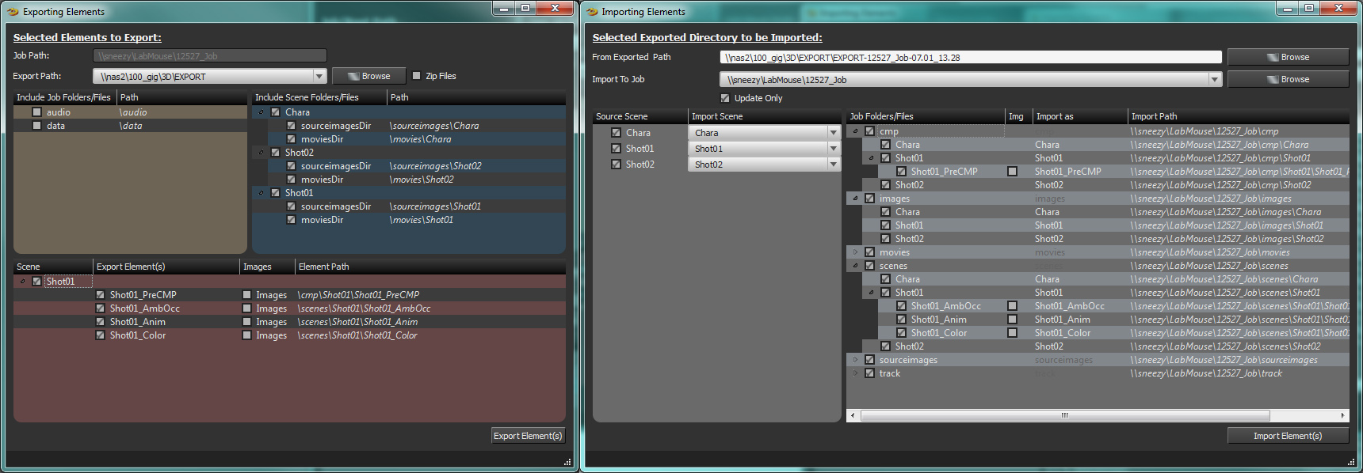Image resolution: width=1363 pixels, height=473 pixels.
Task: Click the Import Path column header
Action: [1236, 116]
